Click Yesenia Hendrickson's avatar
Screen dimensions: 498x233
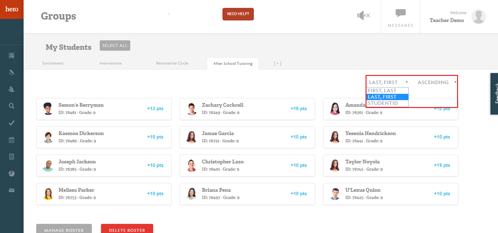click(335, 137)
